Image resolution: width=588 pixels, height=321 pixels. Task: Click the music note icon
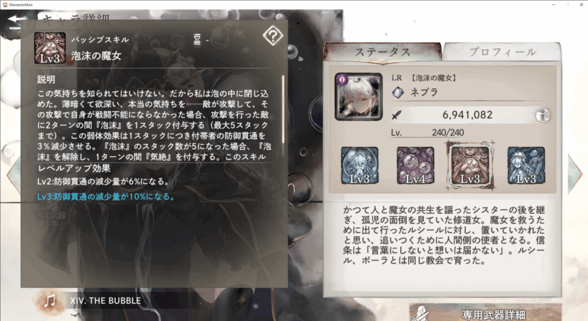(49, 301)
